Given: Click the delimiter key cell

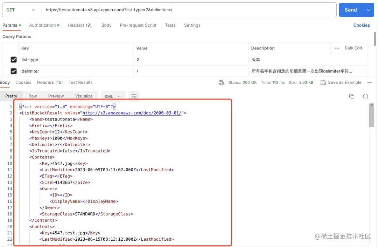Looking at the screenshot, I should (x=76, y=71).
